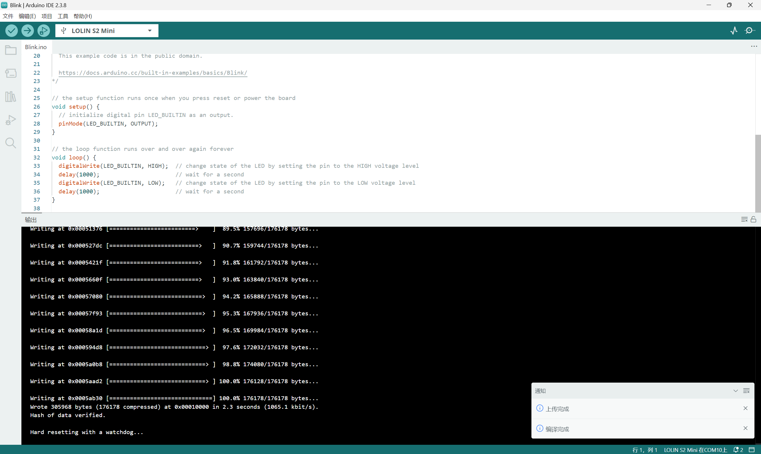The height and width of the screenshot is (454, 761).
Task: Open the Serial Plotter
Action: [x=734, y=31]
